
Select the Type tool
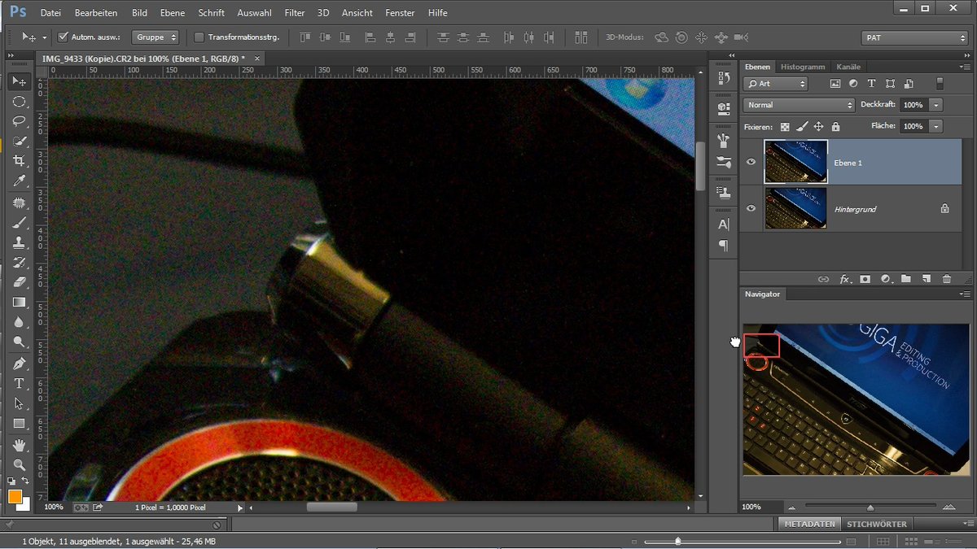[20, 383]
